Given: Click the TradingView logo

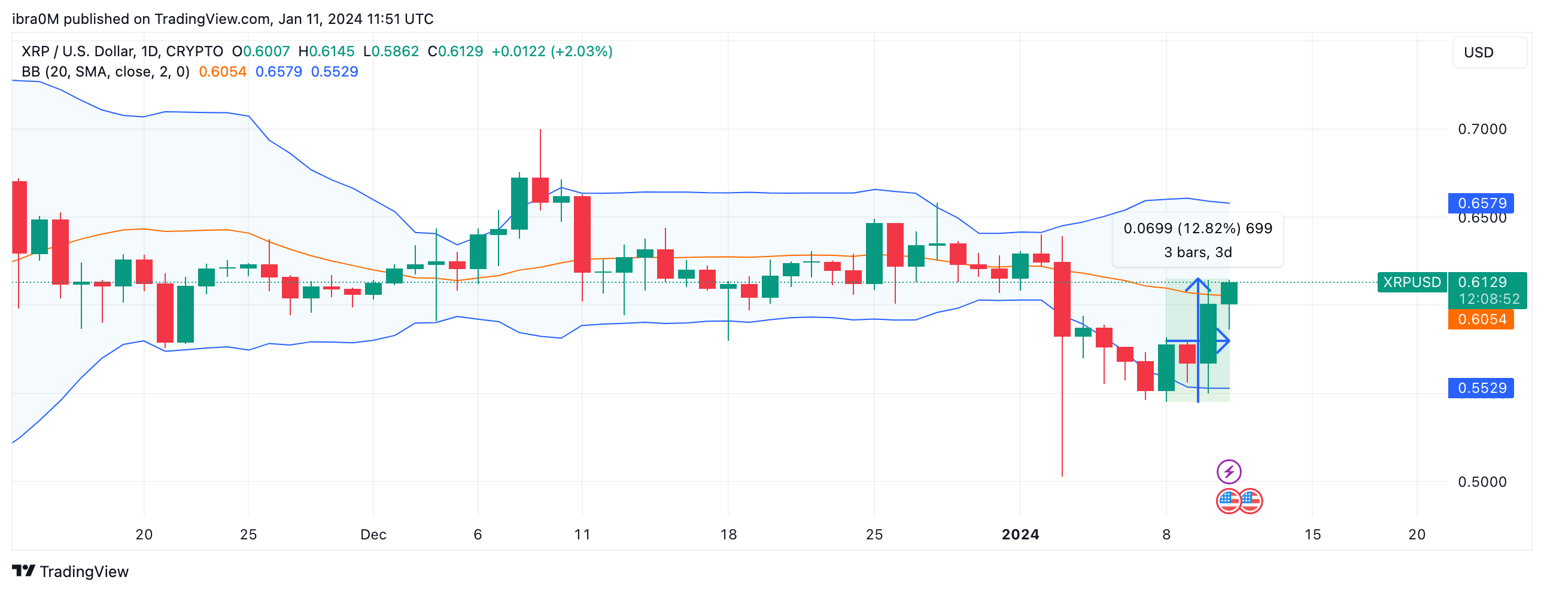Looking at the screenshot, I should (70, 571).
